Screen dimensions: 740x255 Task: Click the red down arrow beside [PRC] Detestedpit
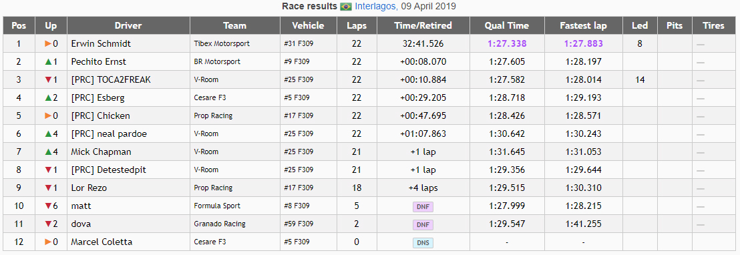pyautogui.click(x=47, y=170)
